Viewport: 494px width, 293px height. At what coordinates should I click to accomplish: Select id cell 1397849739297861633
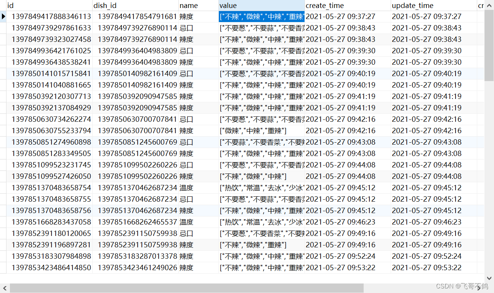click(x=50, y=28)
